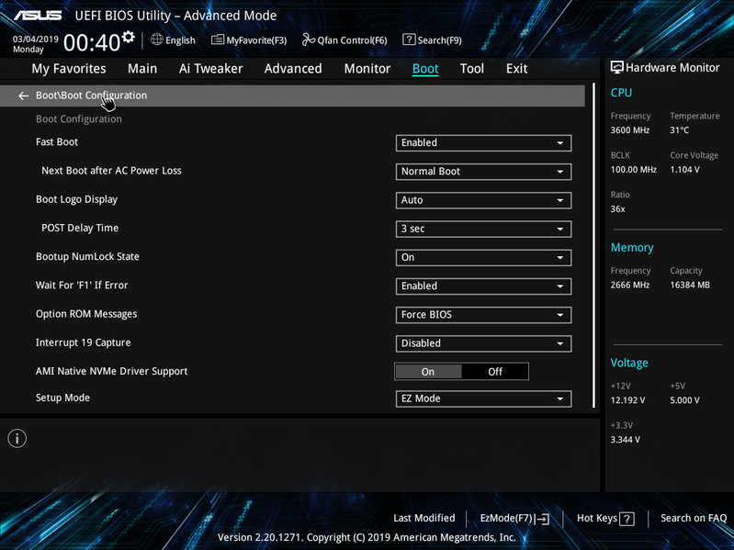734x550 pixels.
Task: Open the Tool tab
Action: [472, 69]
